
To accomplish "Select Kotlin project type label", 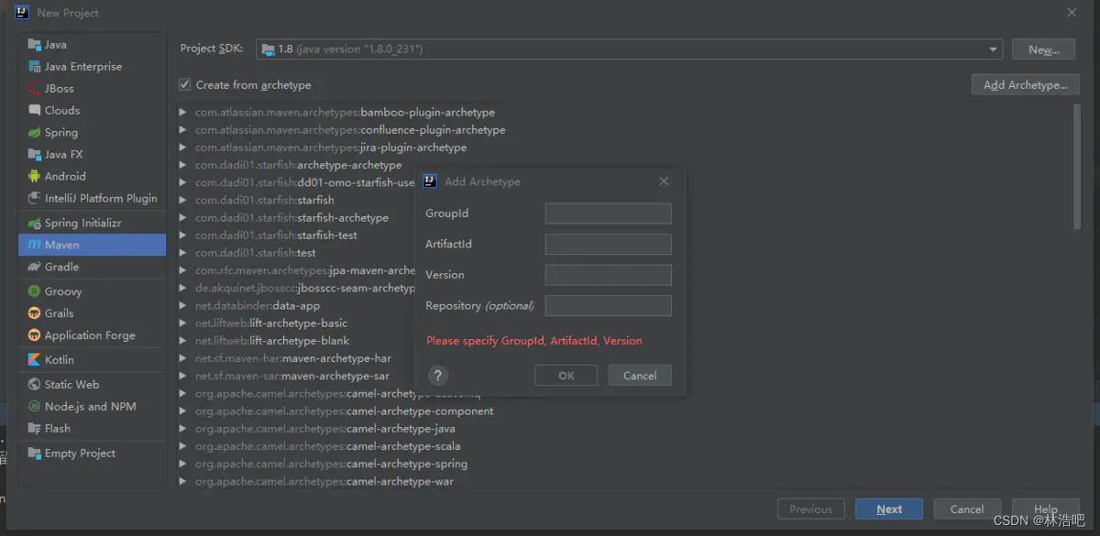I will click(x=60, y=359).
